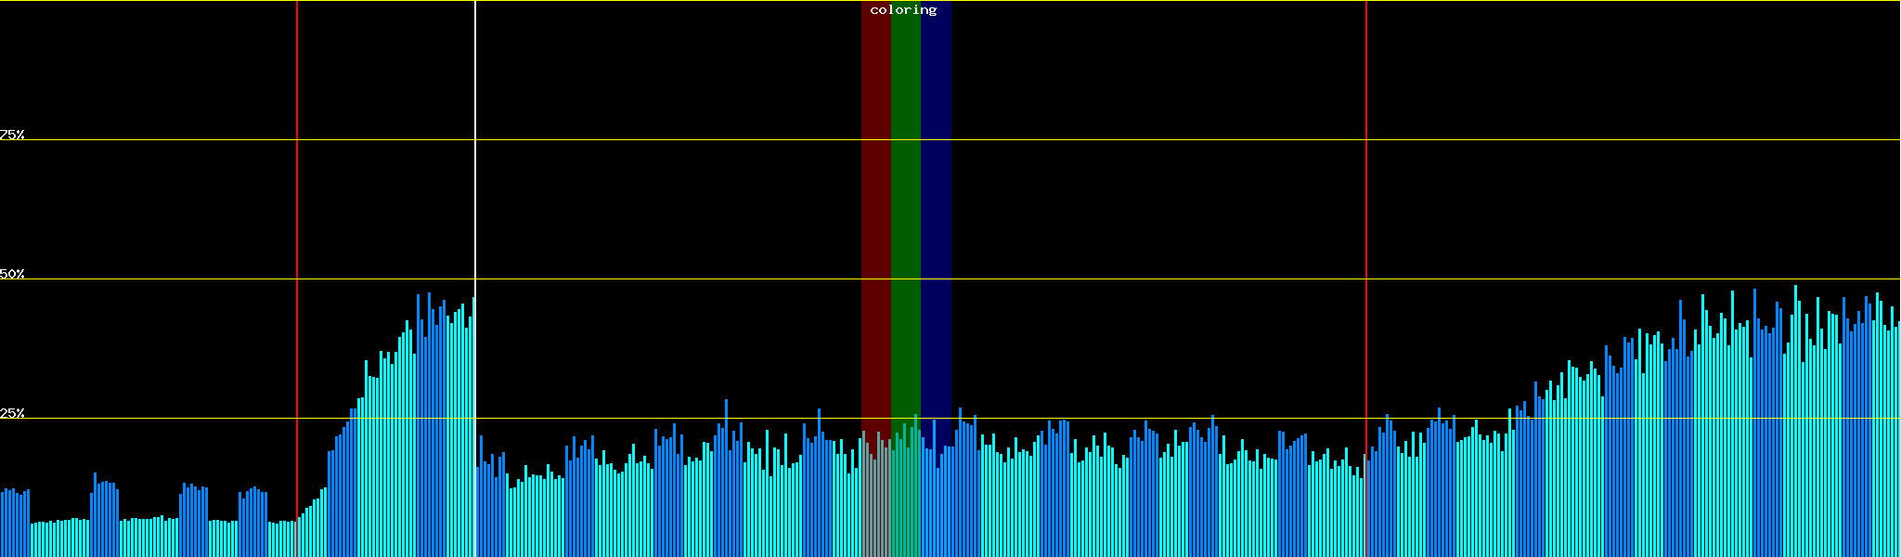Click the 50% axis label
Viewport: 1901px width, 557px height.
[12, 274]
